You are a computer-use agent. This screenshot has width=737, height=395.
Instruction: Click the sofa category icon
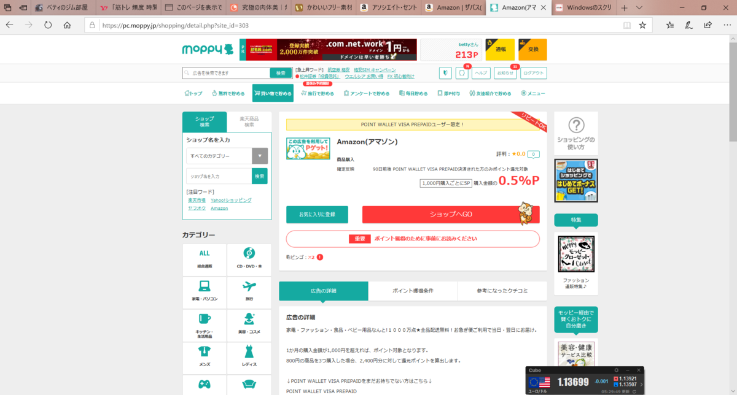point(249,385)
